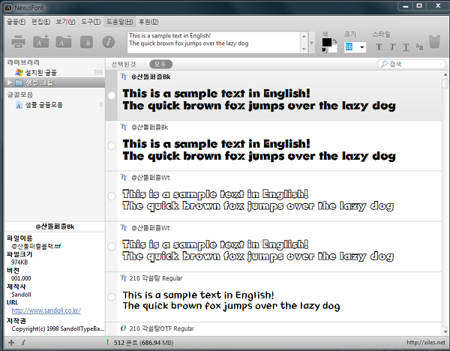Reset default colors small icon
Image resolution: width=450 pixels, height=351 pixels.
pyautogui.click(x=324, y=50)
